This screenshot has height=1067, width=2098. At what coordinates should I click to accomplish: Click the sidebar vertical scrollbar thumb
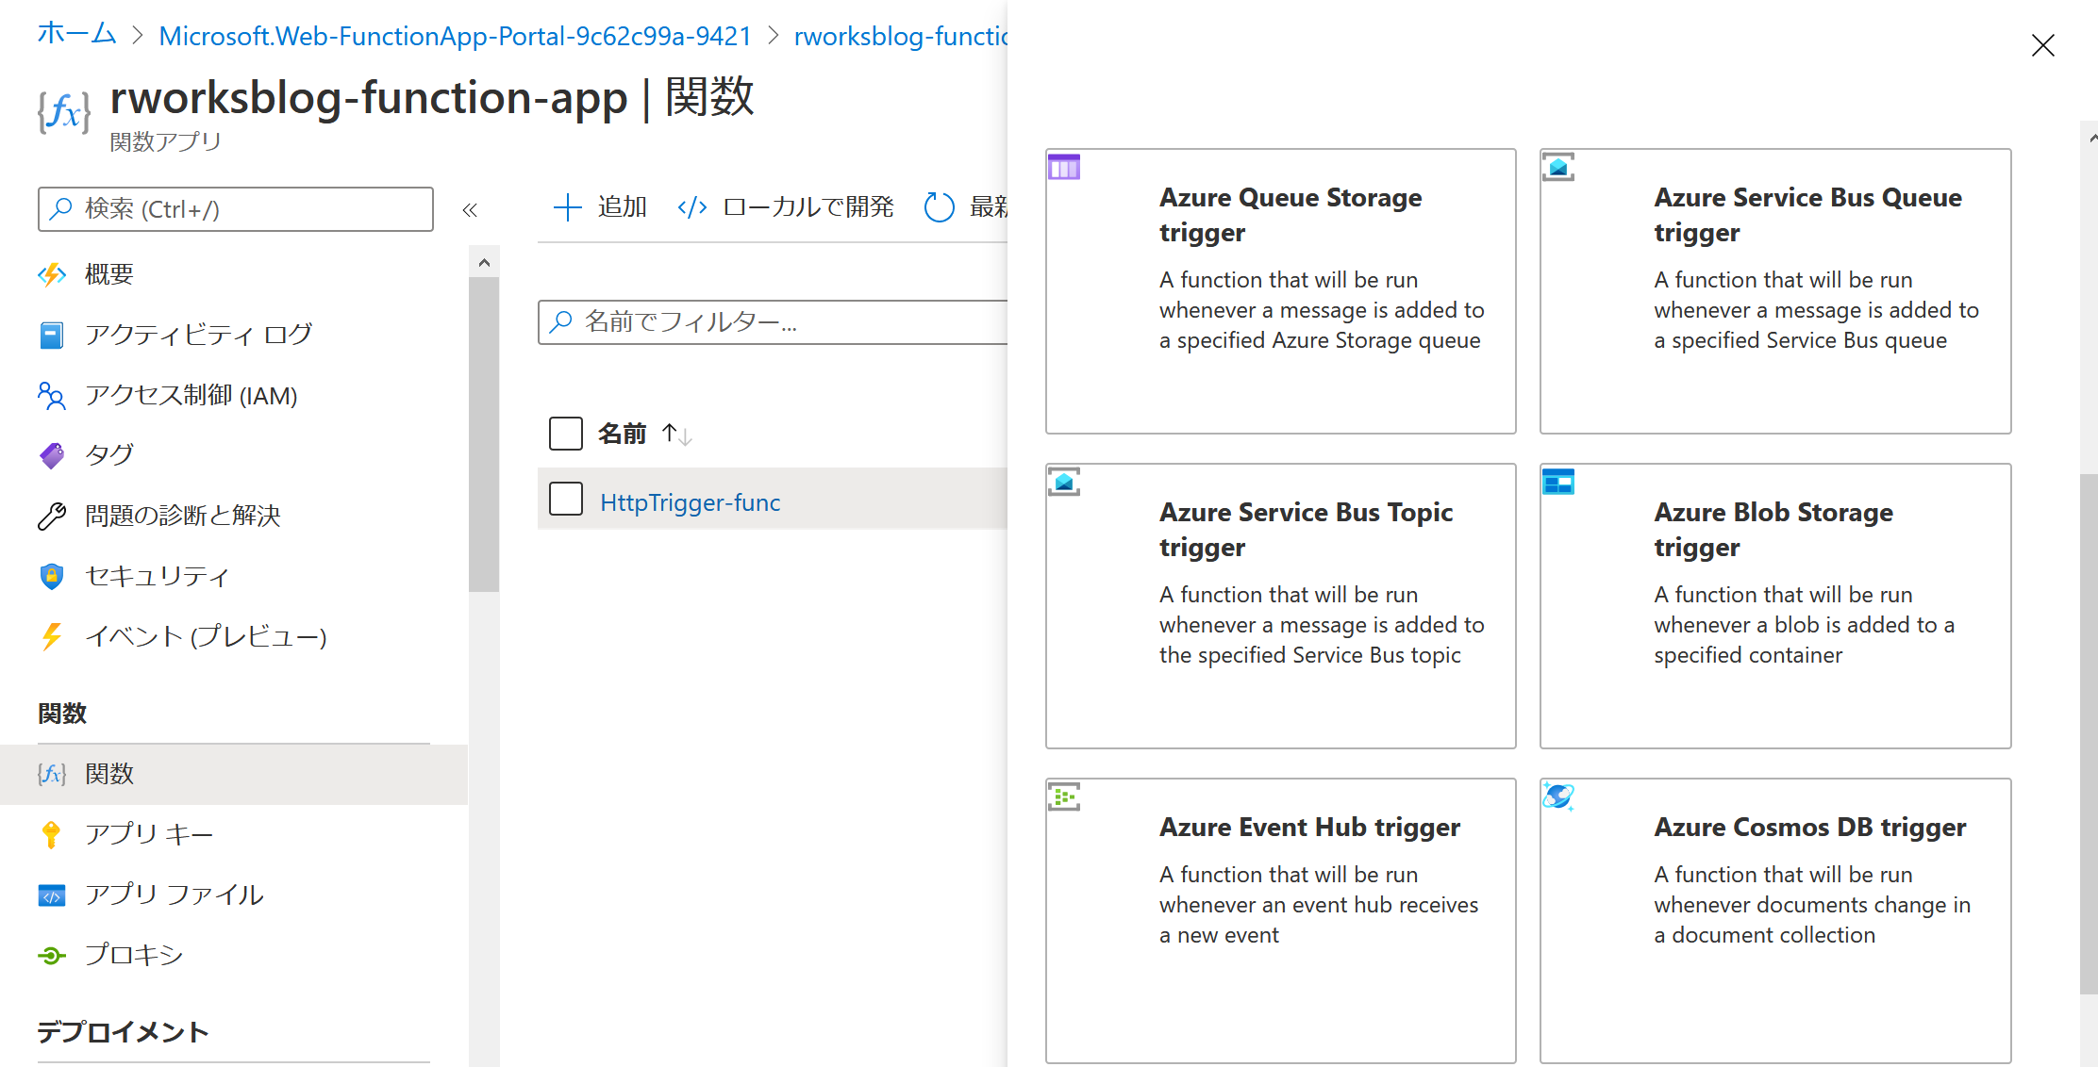click(484, 434)
